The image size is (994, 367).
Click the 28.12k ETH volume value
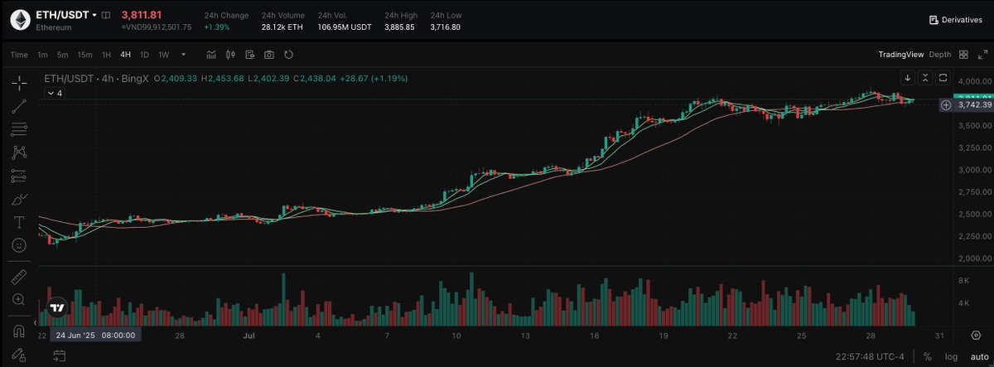click(x=283, y=27)
